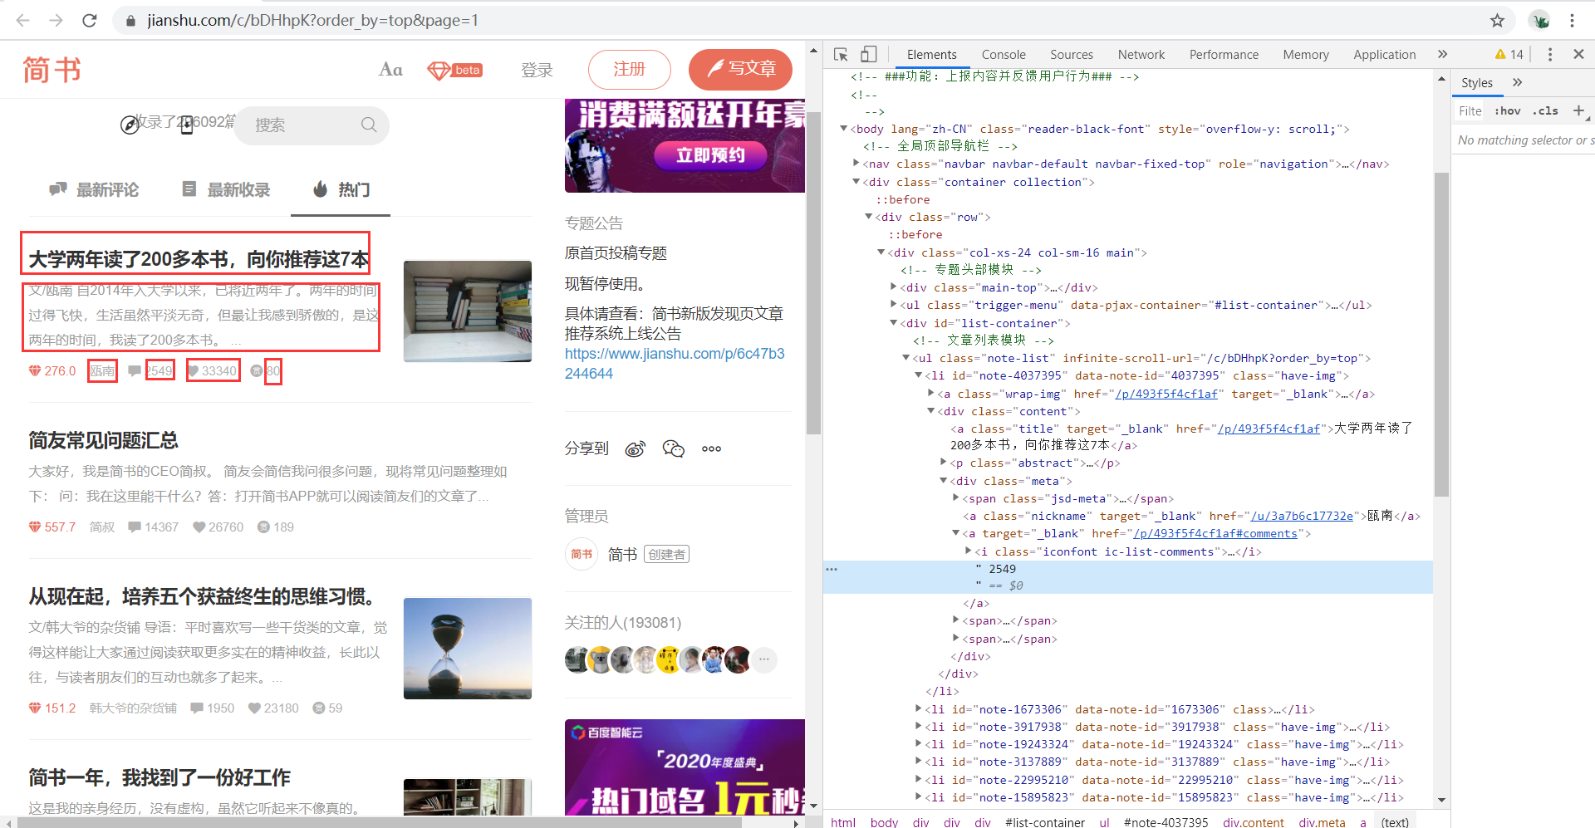Show more DevTools tabs chevron
The image size is (1595, 828).
1443,54
